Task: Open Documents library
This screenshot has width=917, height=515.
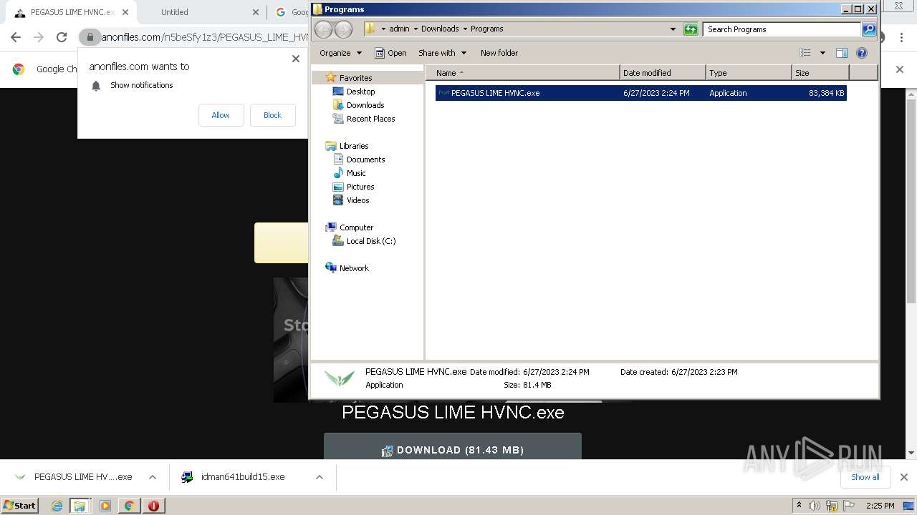Action: pos(365,160)
